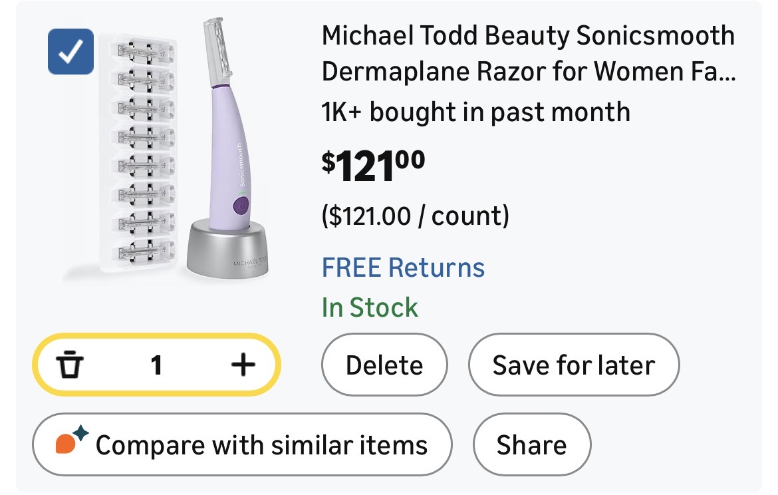
Task: Click the In Stock status text
Action: [370, 307]
